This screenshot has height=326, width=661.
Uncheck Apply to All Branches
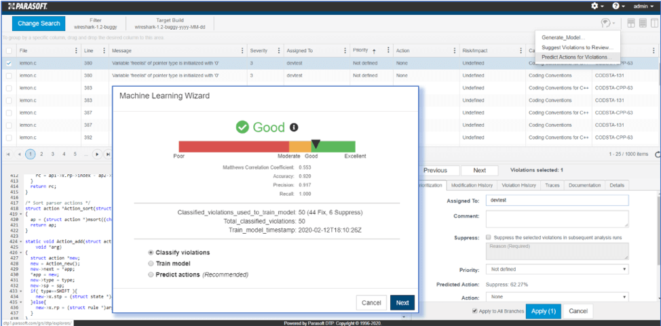tap(474, 311)
